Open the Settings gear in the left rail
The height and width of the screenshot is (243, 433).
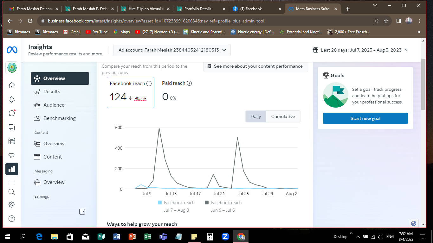point(12,205)
